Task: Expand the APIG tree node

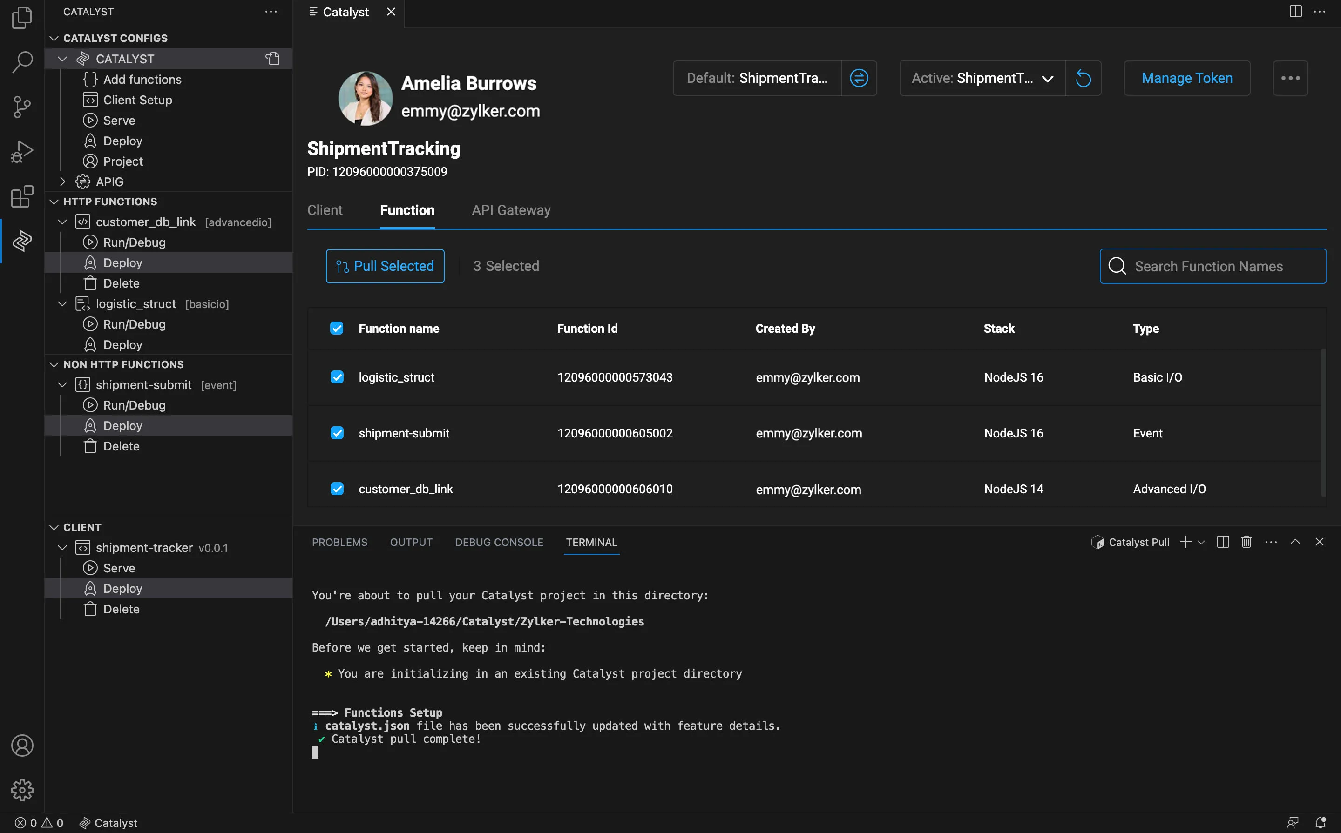Action: (62, 181)
